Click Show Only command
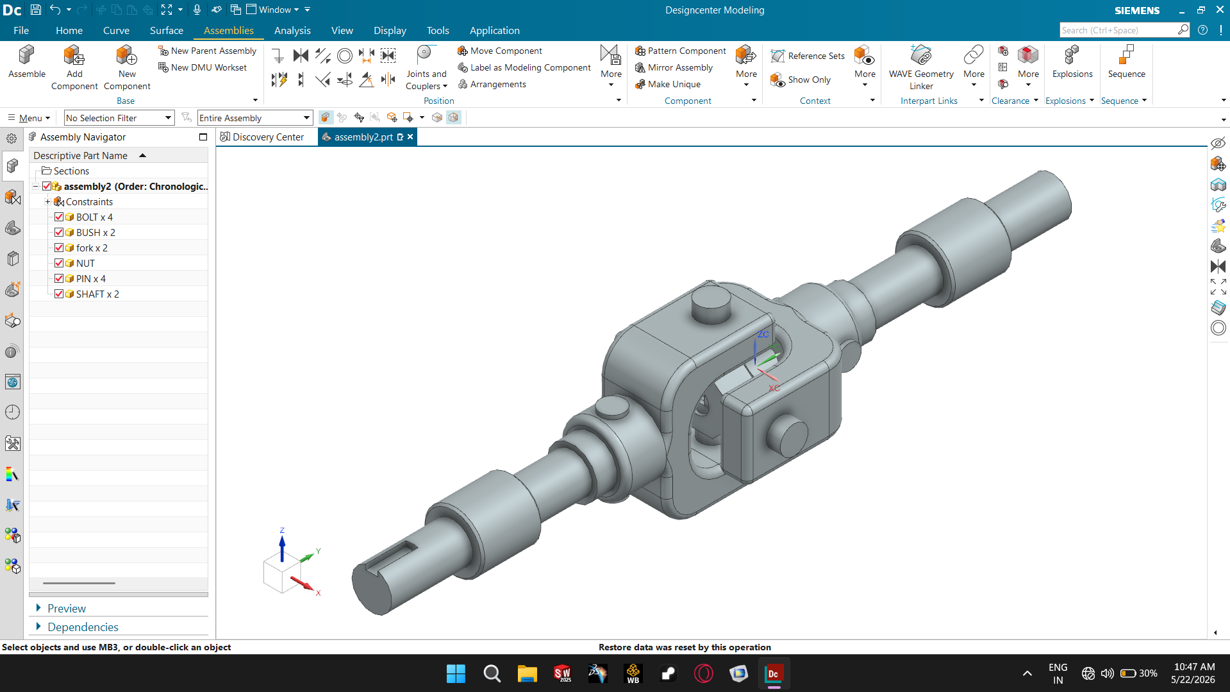Viewport: 1230px width, 692px height. pyautogui.click(x=801, y=80)
